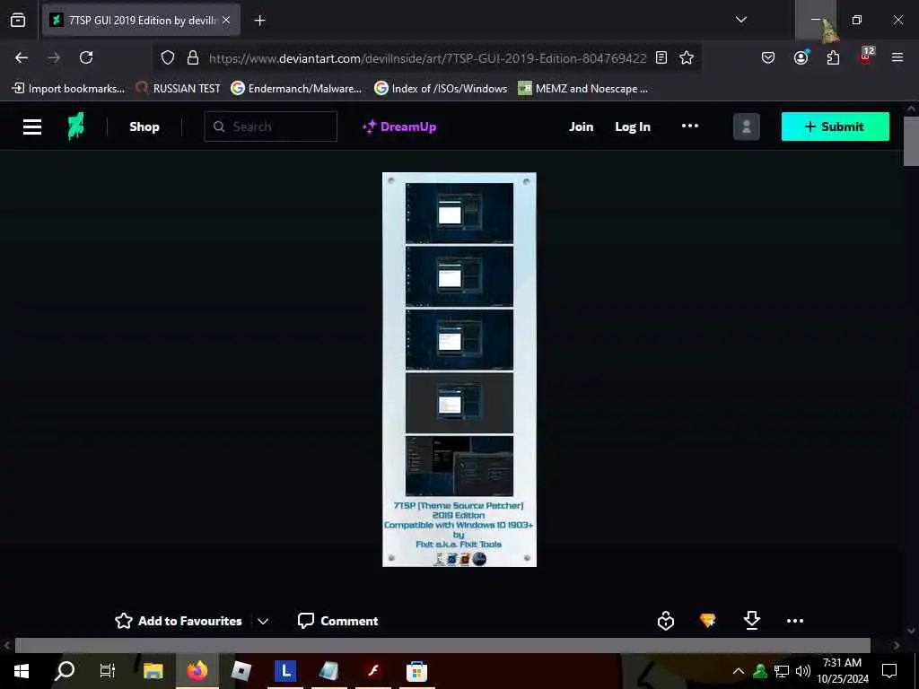Expand the favourites collection dropdown arrow
919x689 pixels.
coord(263,621)
